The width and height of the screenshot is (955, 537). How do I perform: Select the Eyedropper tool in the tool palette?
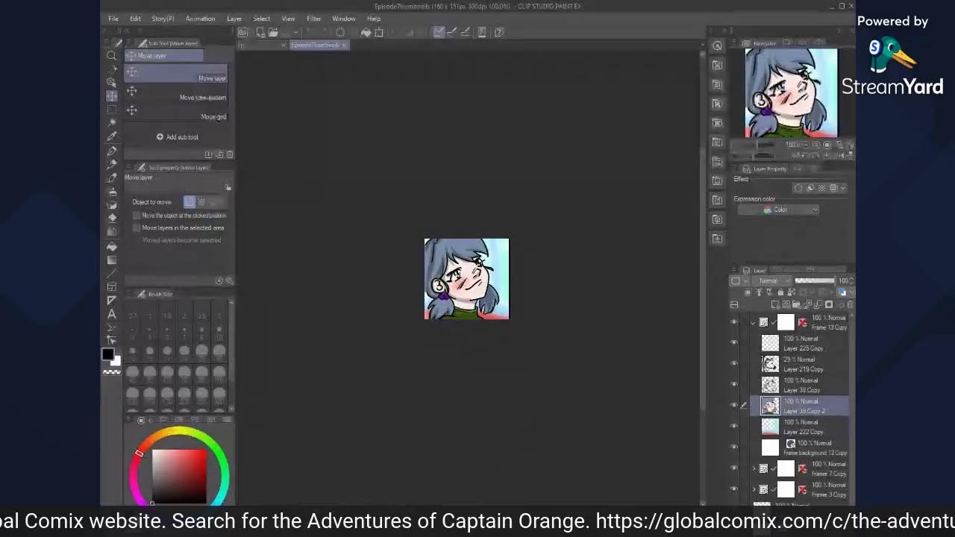click(111, 136)
